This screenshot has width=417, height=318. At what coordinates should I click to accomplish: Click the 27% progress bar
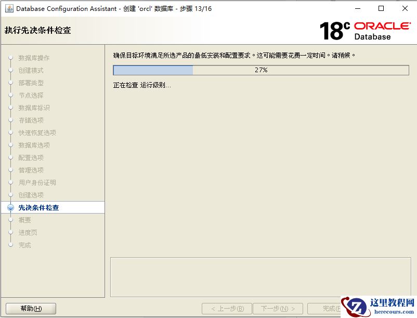261,70
